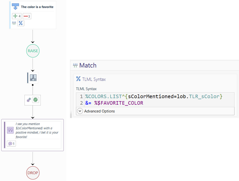Click the percent TLML icon in trigger node
239x181 pixels.
(21, 23)
